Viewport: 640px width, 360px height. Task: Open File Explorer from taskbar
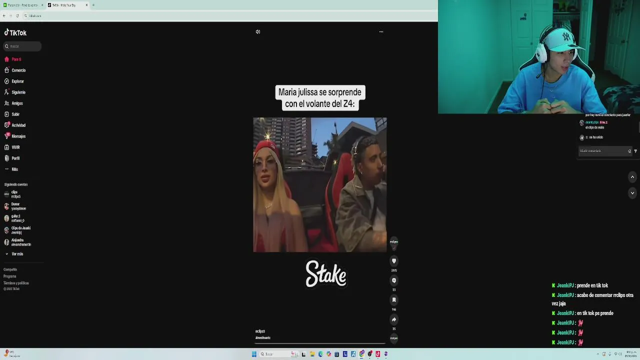tap(312, 354)
